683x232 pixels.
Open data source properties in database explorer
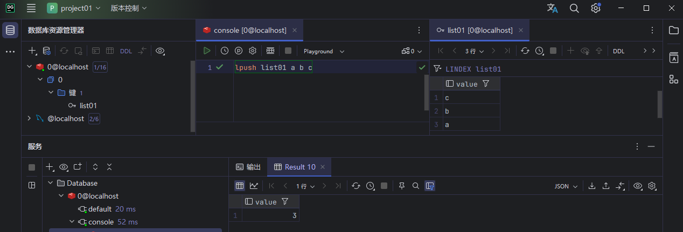47,51
